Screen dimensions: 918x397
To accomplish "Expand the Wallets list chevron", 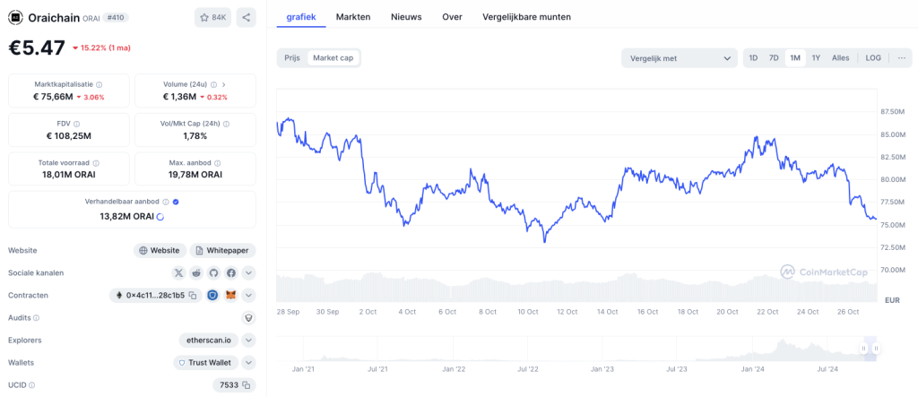I will (x=249, y=362).
